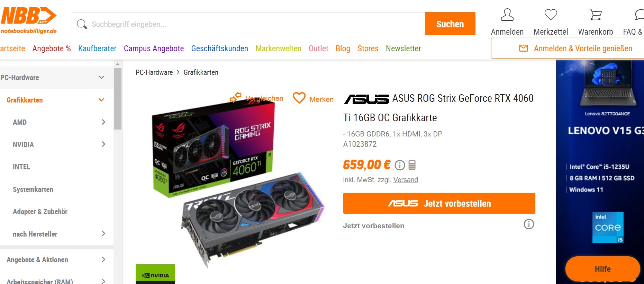644x284 pixels.
Task: Click the Anmelden user account icon
Action: tap(507, 15)
